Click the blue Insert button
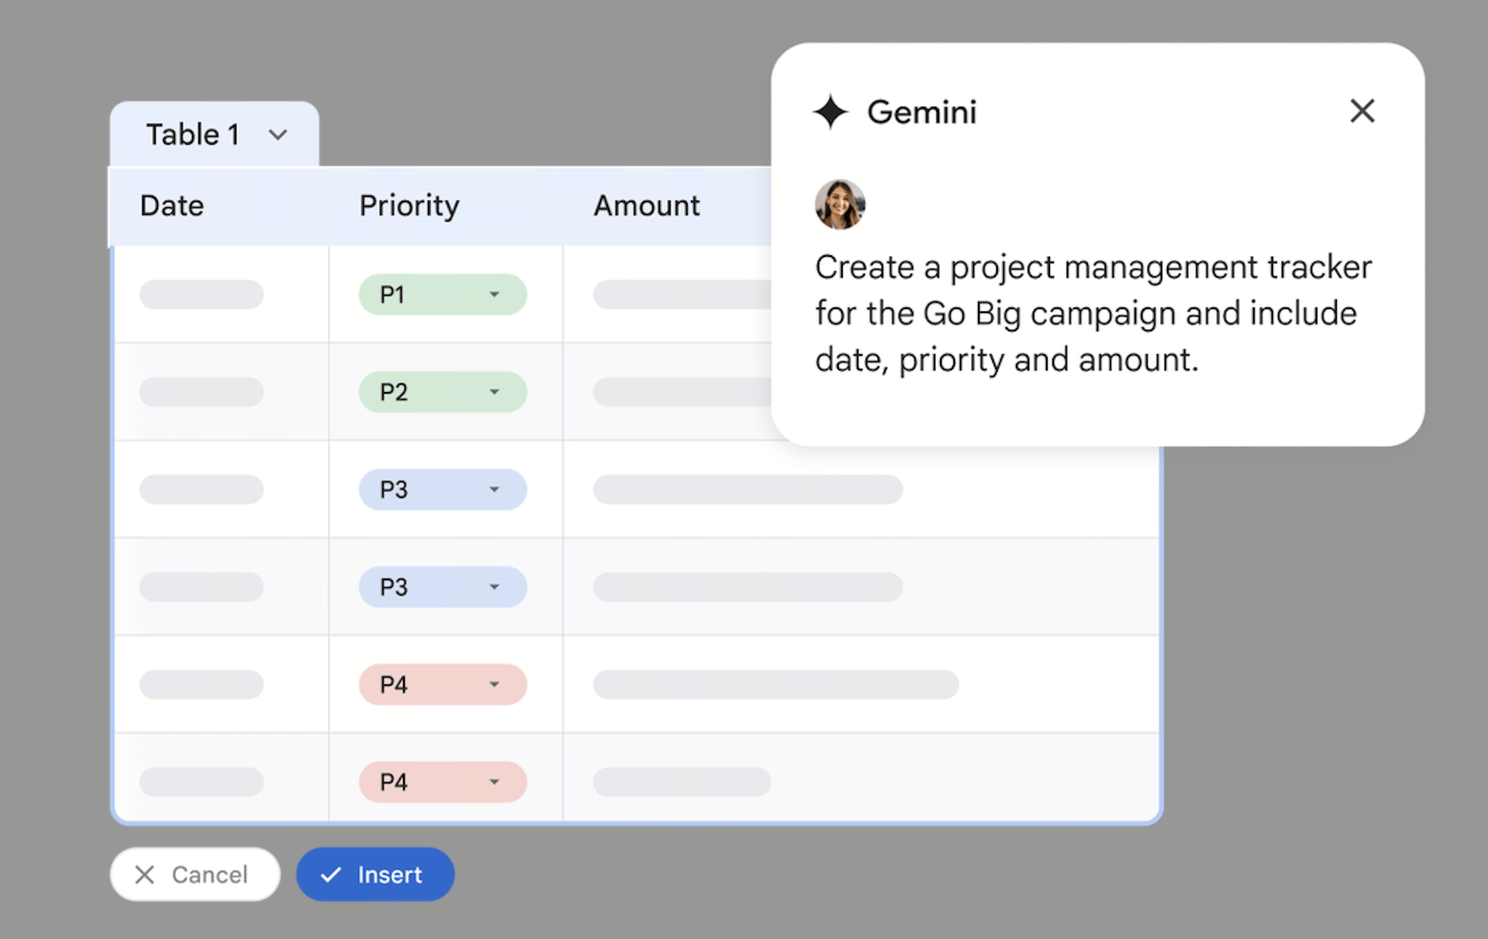This screenshot has width=1488, height=939. pos(376,874)
